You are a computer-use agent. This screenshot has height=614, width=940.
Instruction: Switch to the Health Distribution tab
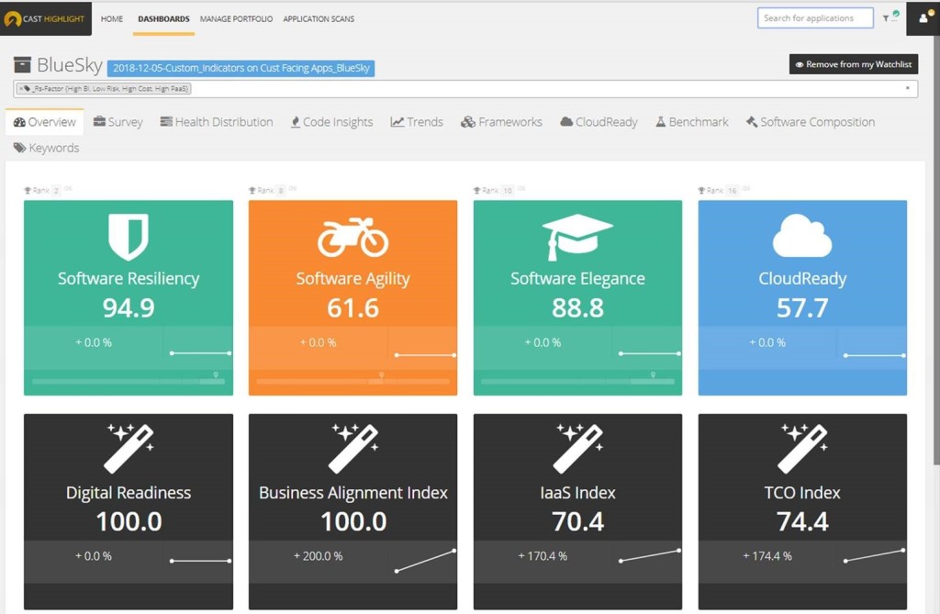click(x=217, y=122)
